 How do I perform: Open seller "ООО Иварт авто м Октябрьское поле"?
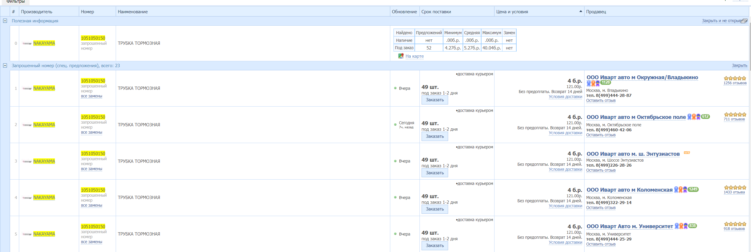(x=636, y=117)
